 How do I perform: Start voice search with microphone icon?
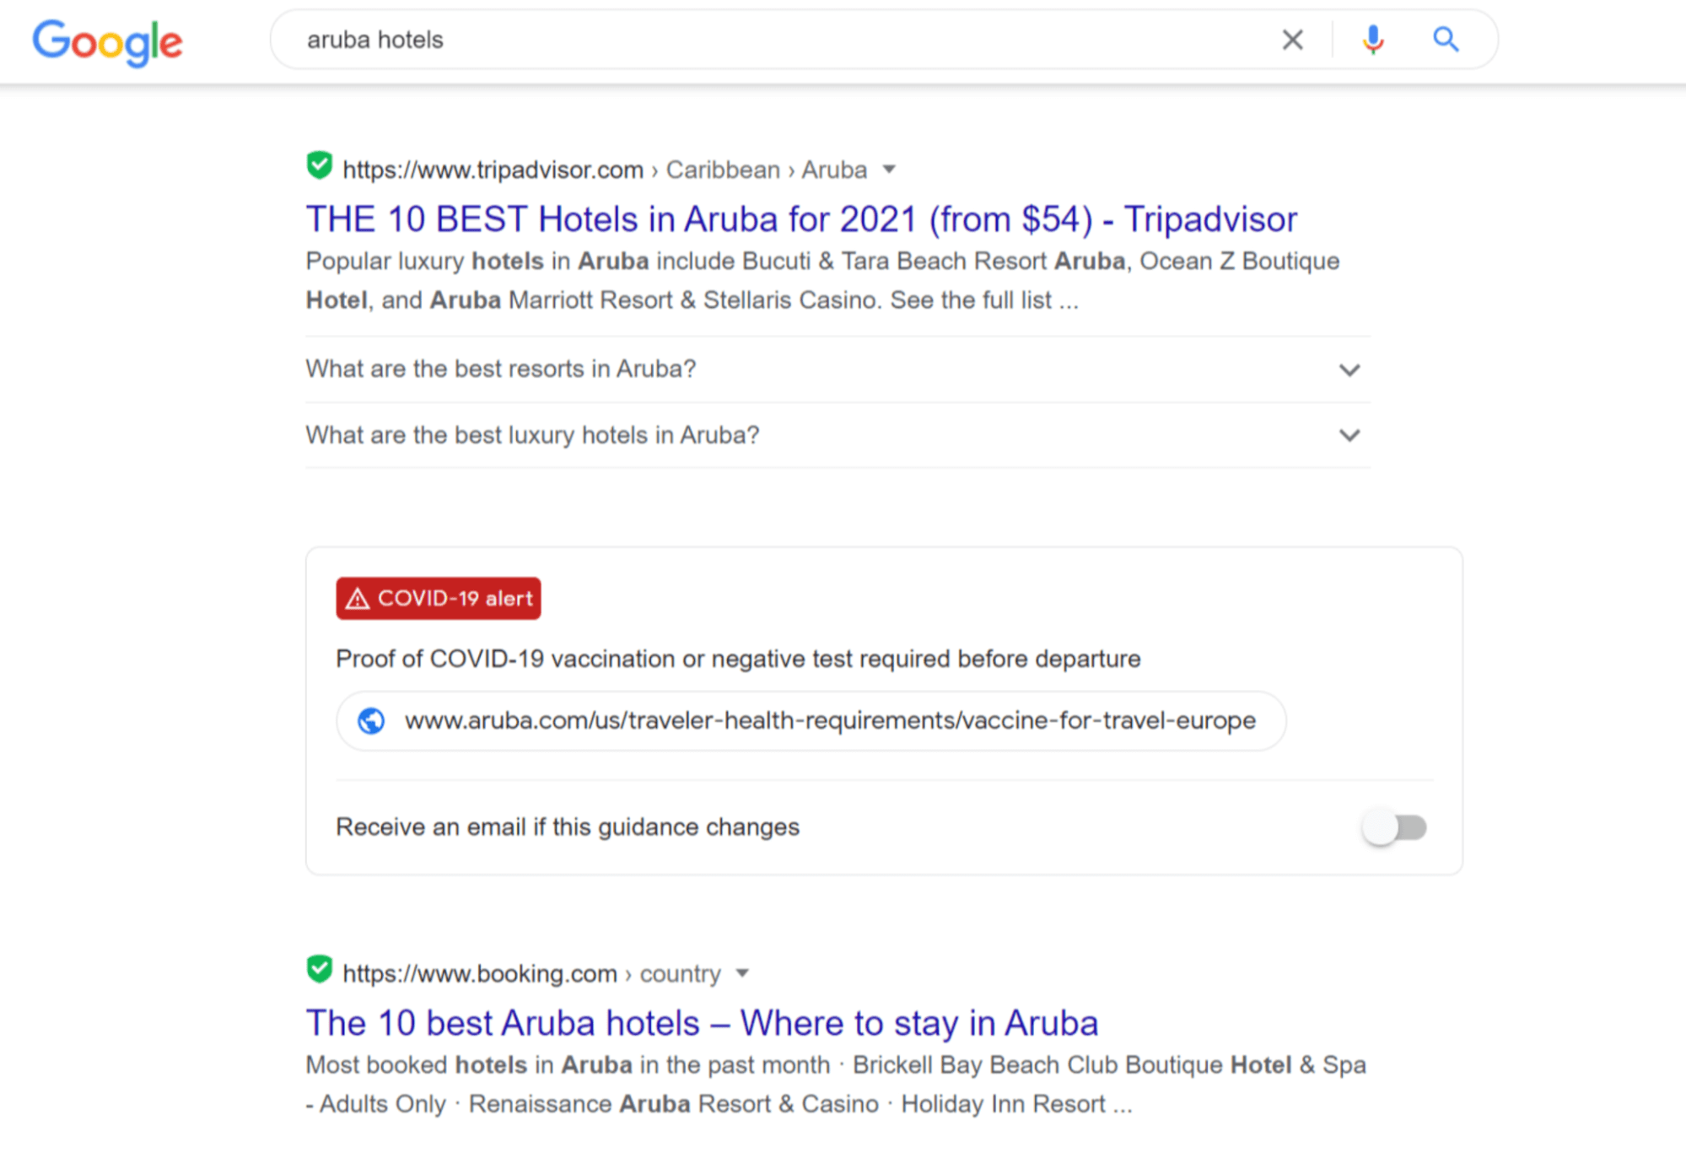pos(1372,40)
